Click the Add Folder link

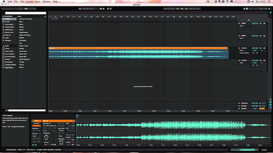9,67
